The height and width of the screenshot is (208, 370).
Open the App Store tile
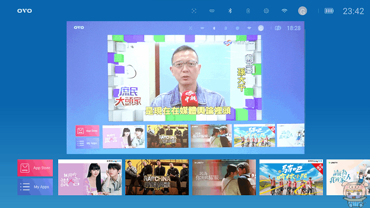pyautogui.click(x=35, y=168)
